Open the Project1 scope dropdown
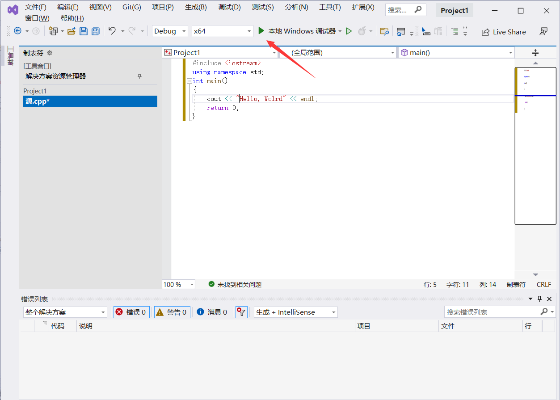 [220, 52]
